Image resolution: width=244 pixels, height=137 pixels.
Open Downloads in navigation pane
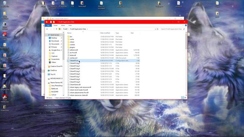55,41
